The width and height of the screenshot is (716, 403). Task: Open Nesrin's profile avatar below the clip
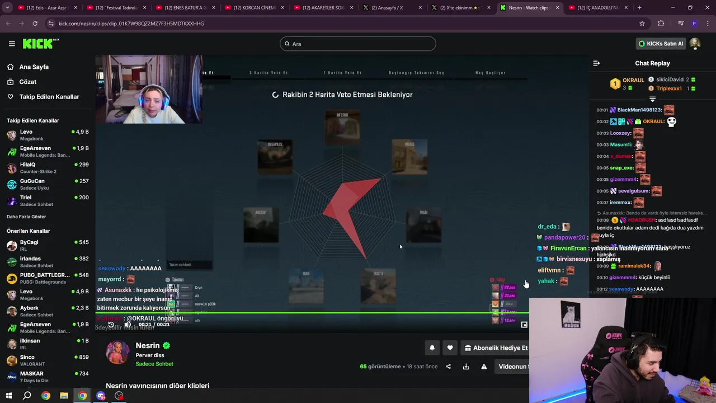pyautogui.click(x=117, y=353)
